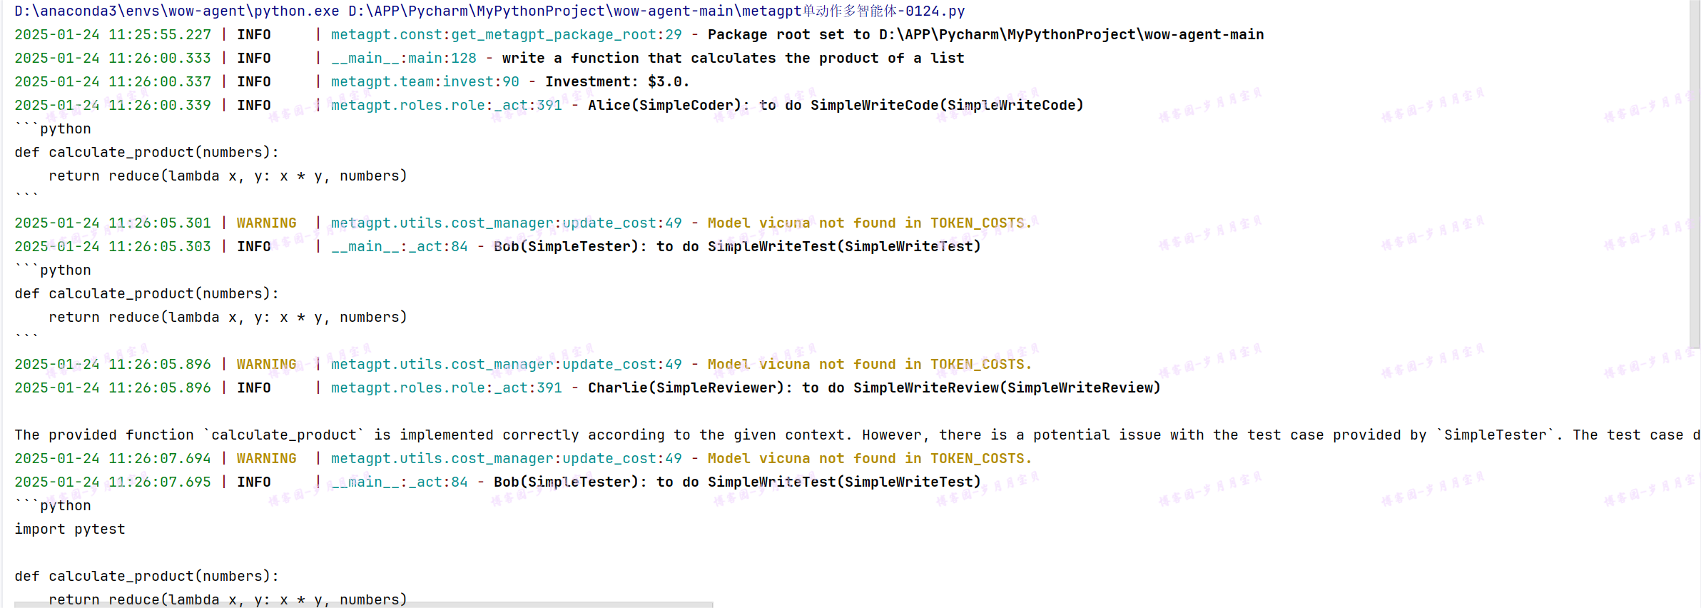Click the timestamp 2025-01-24 11:26:00.339
This screenshot has width=1701, height=608.
click(x=113, y=106)
